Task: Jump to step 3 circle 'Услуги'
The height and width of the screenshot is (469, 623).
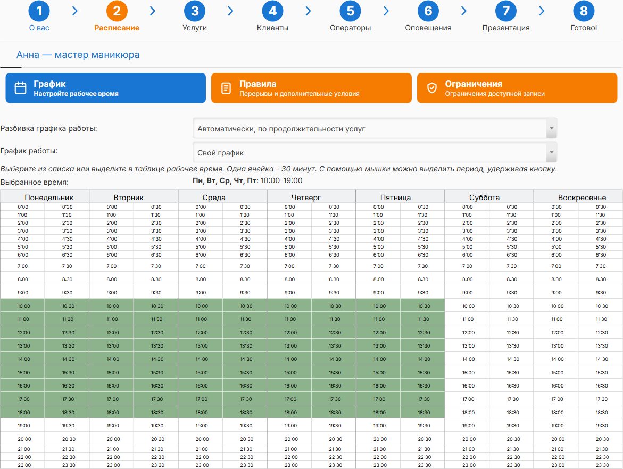Action: [195, 11]
